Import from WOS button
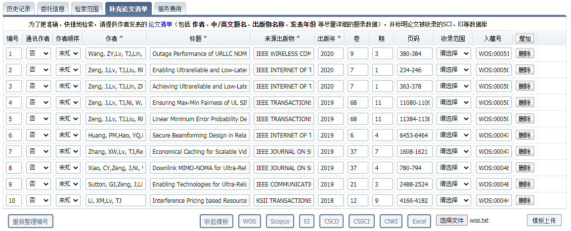Screen dimensions: 571x231 250,221
